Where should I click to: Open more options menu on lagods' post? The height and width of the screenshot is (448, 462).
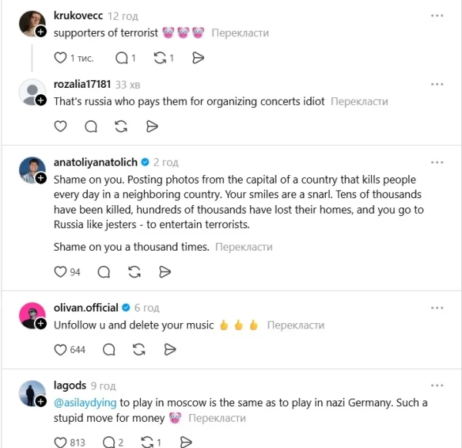point(437,385)
